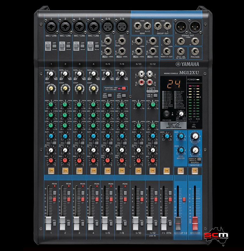Toggle the STEREO master ON button
The height and width of the screenshot is (251, 244).
195,171
